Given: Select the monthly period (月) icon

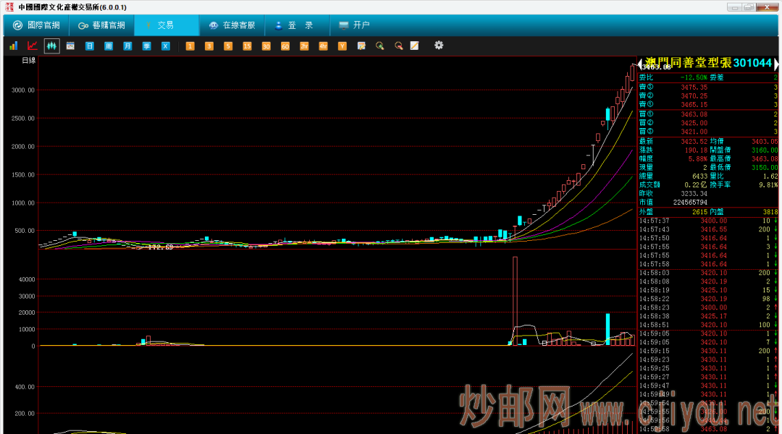Looking at the screenshot, I should (x=127, y=46).
